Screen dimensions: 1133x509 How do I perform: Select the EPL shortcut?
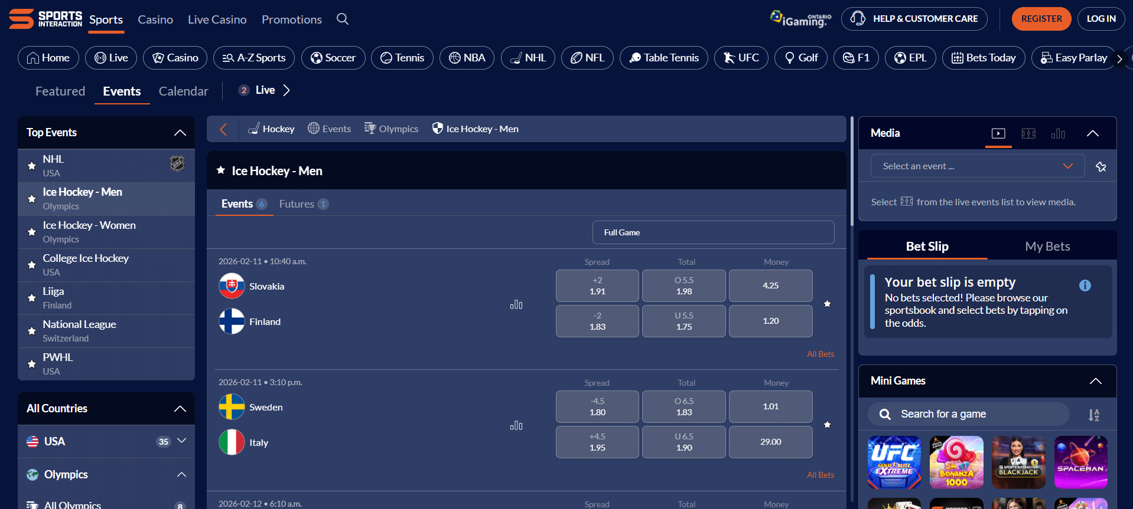[x=910, y=58]
